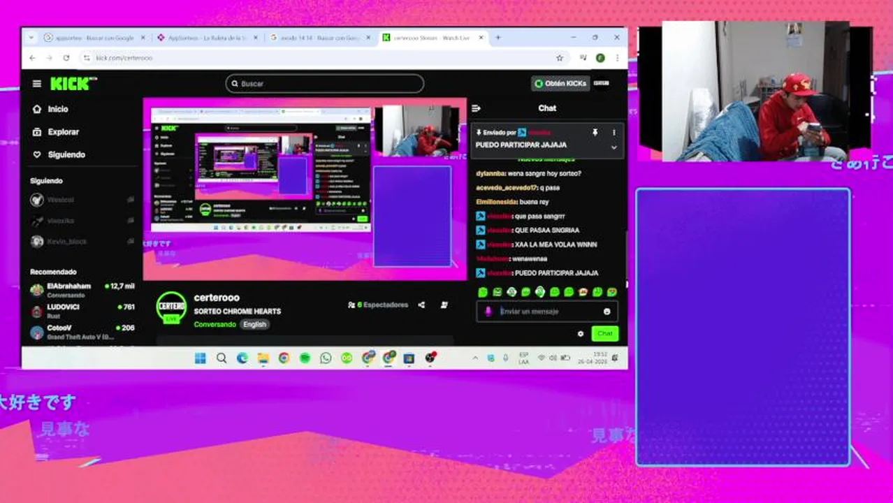Switch to the third Google search tab

point(321,38)
